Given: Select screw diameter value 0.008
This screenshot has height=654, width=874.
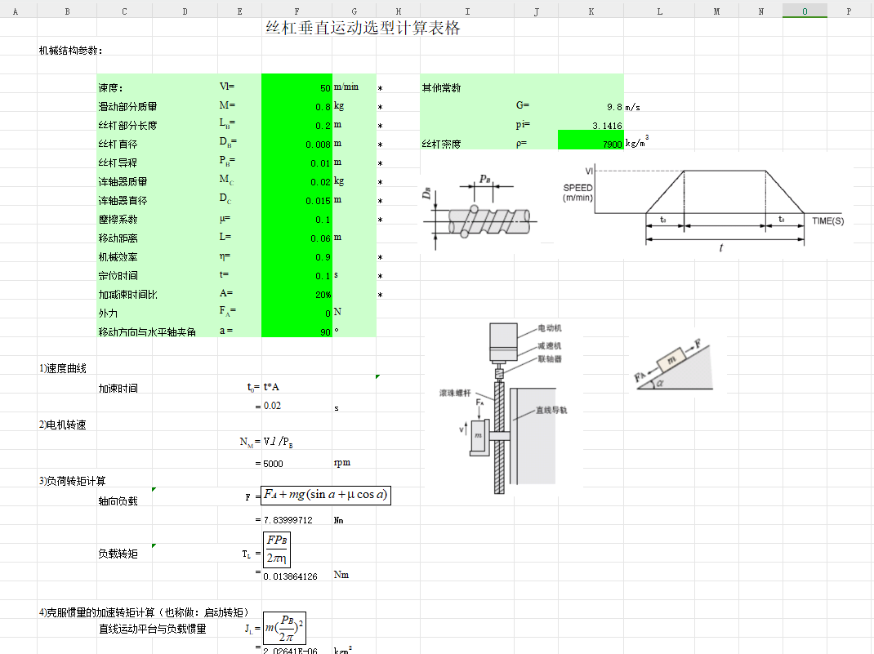Looking at the screenshot, I should [297, 140].
